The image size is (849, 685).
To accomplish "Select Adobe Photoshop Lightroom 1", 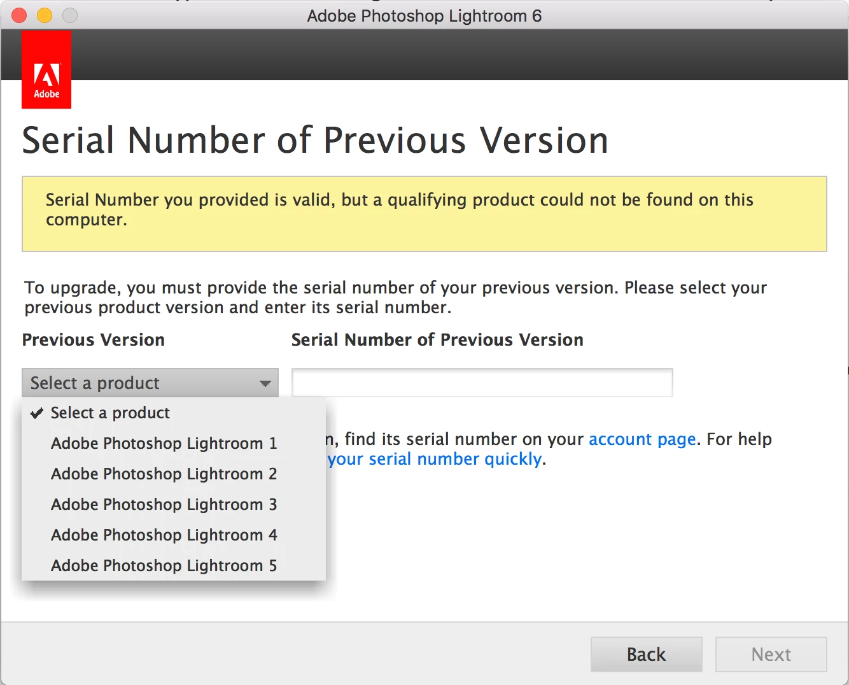I will 174,443.
